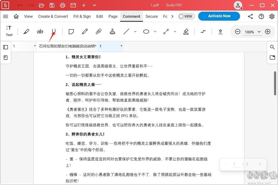Open the Stamp tool
The width and height of the screenshot is (278, 185).
coord(112,32)
